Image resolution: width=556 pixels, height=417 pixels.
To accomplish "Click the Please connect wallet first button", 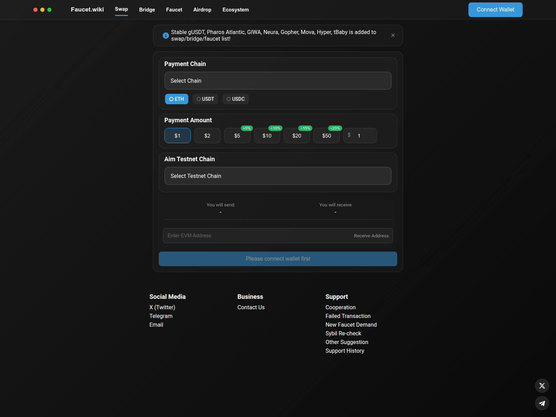I will 278,259.
